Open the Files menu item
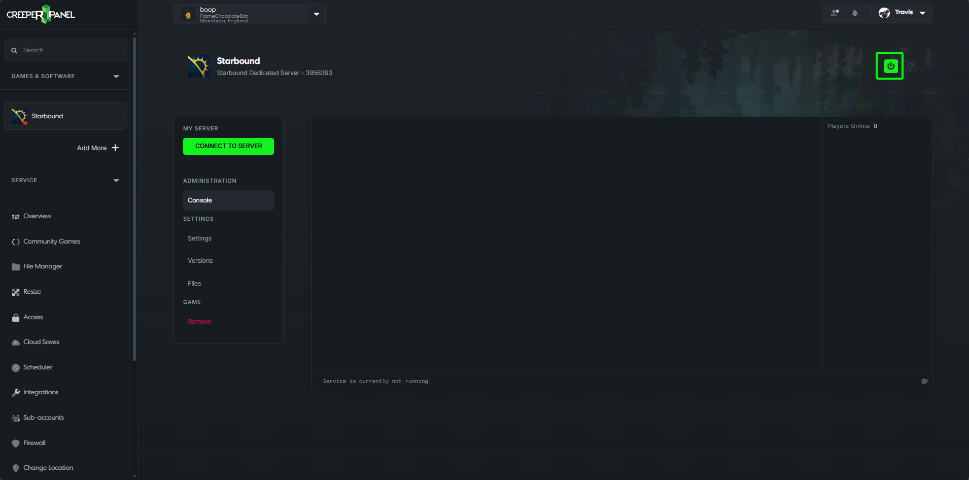Screen dimensions: 969x480 (x=194, y=284)
